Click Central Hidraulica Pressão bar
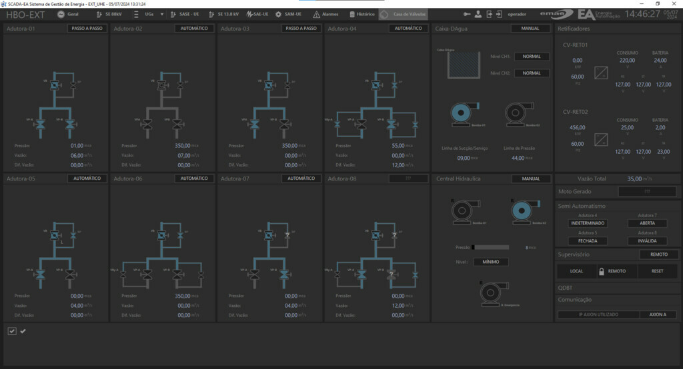This screenshot has width=683, height=369. (491, 247)
